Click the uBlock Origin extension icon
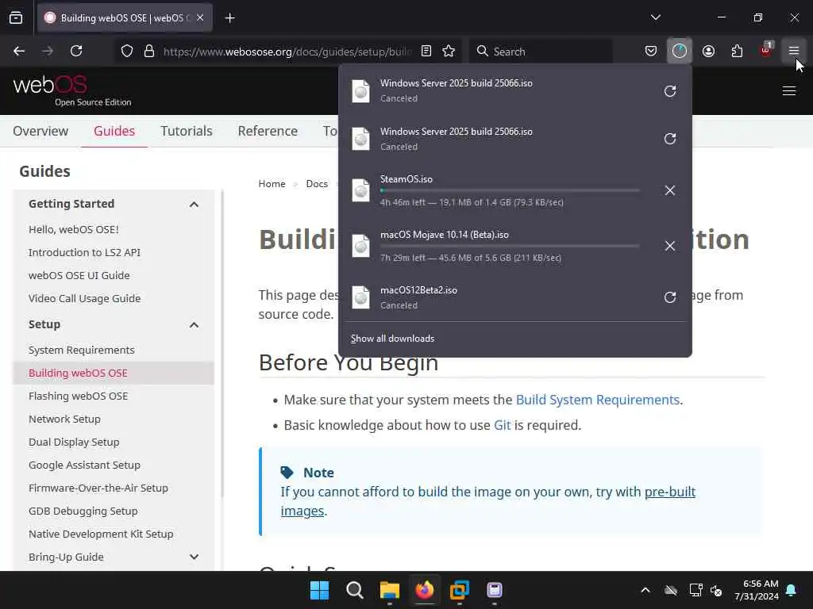813x609 pixels. coord(766,50)
